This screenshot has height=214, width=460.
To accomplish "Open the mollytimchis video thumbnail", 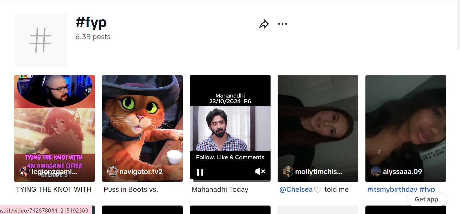I will point(318,128).
